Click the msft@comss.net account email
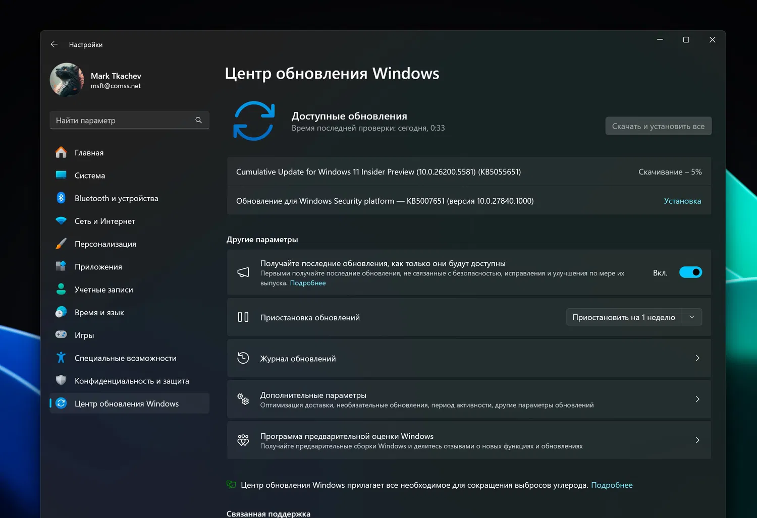This screenshot has height=518, width=757. [116, 86]
